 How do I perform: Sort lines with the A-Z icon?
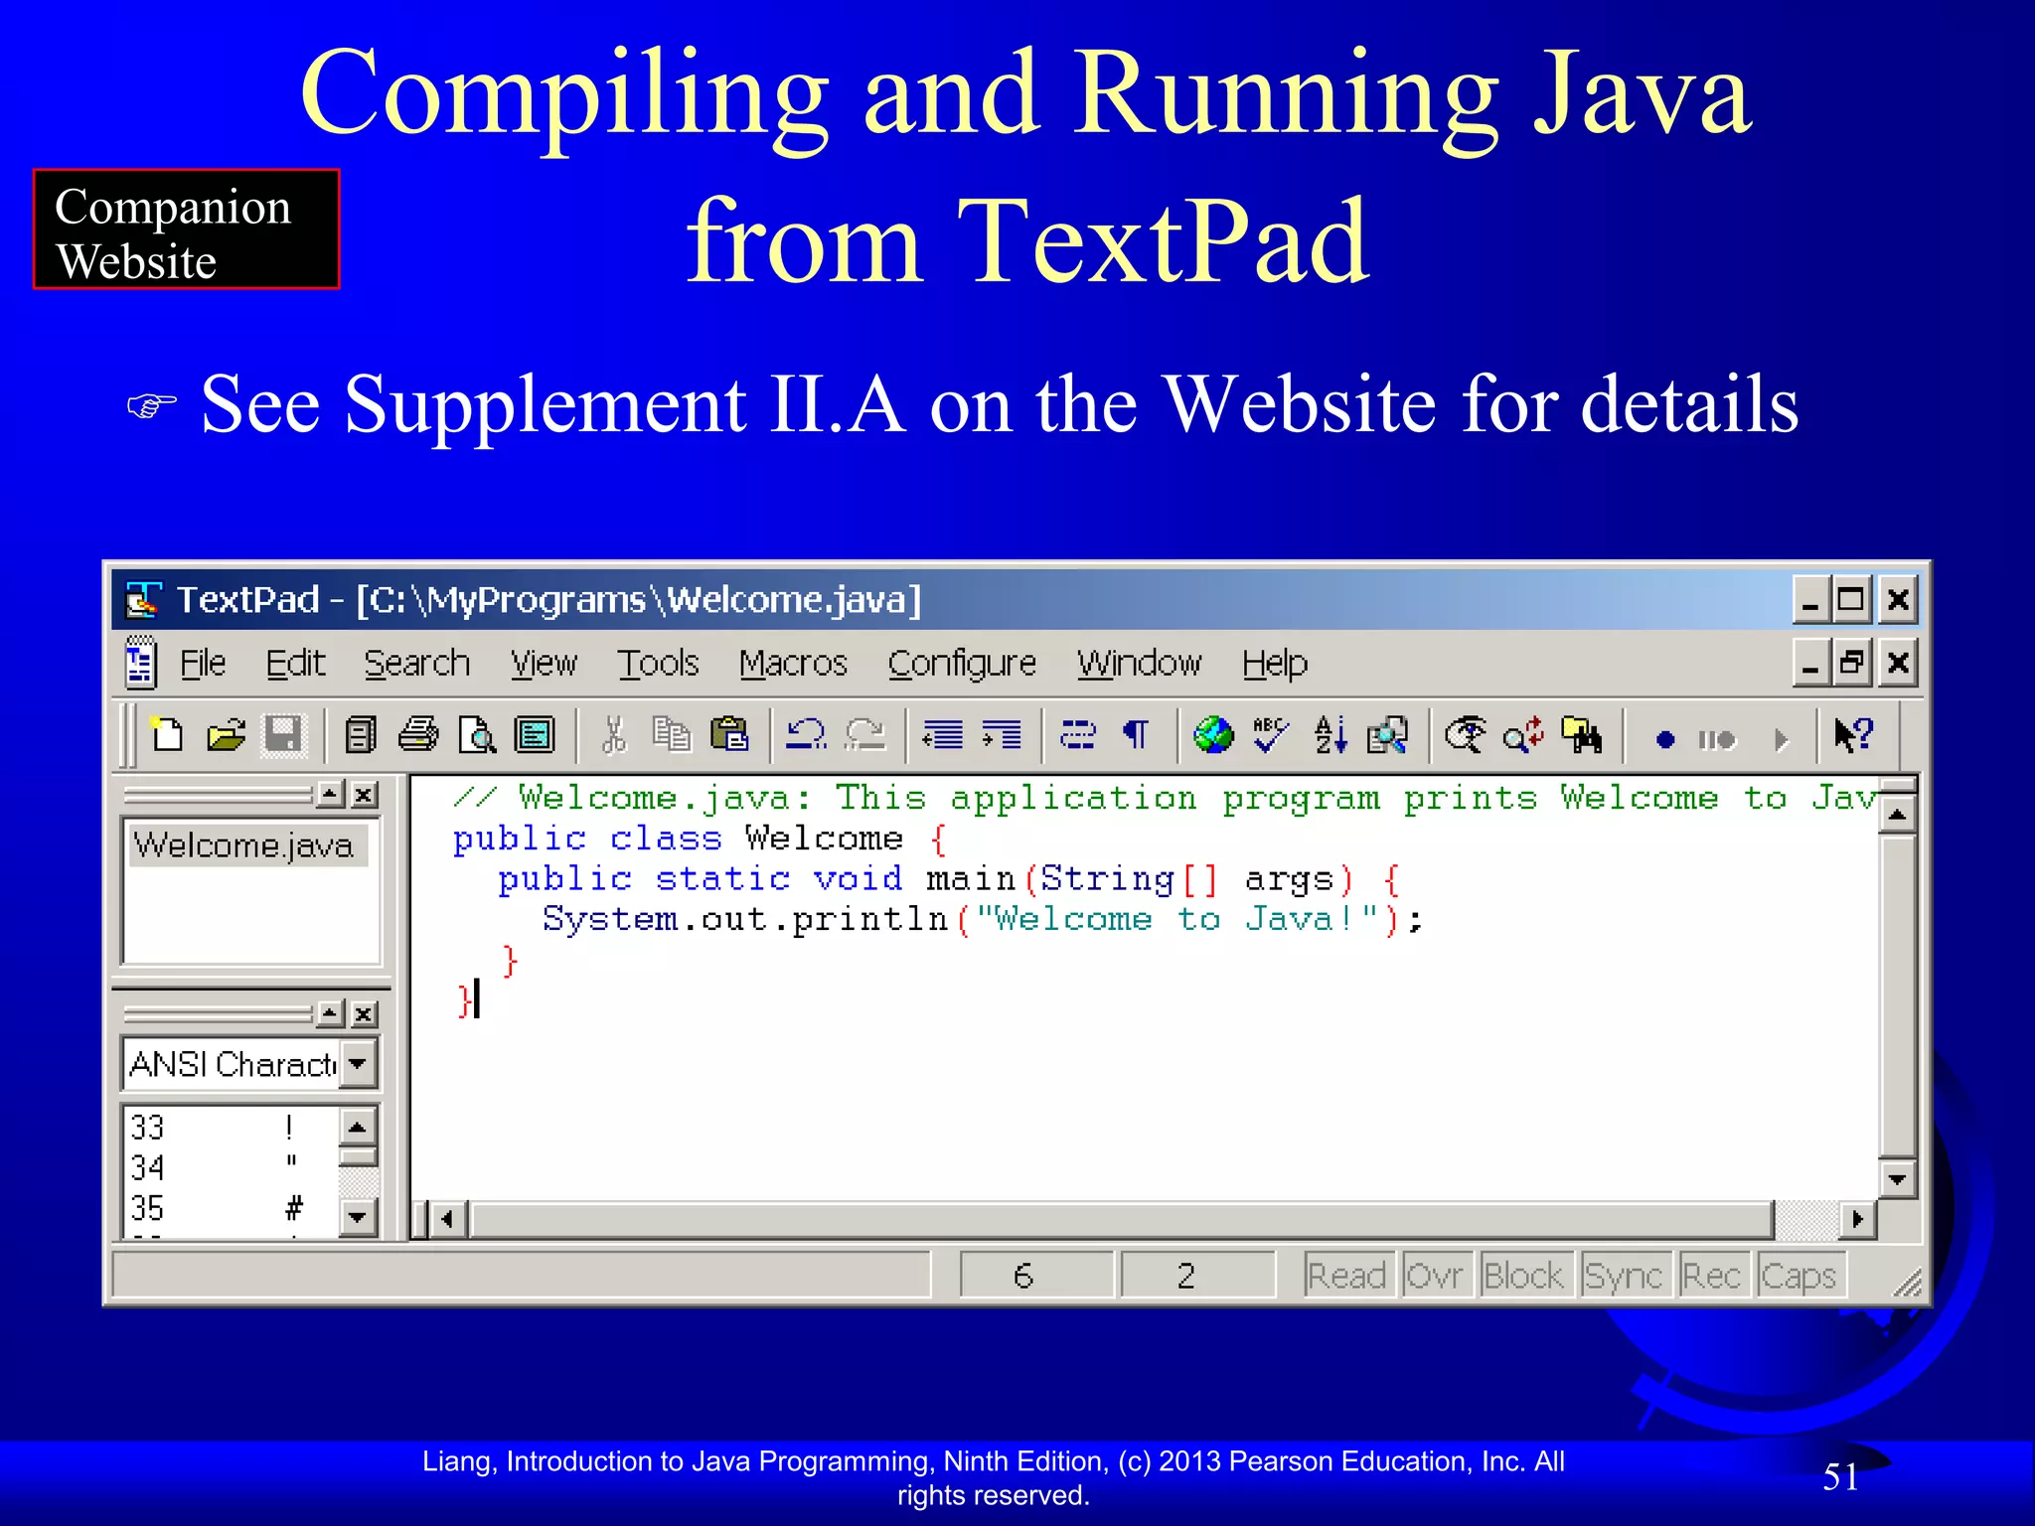(x=1330, y=736)
